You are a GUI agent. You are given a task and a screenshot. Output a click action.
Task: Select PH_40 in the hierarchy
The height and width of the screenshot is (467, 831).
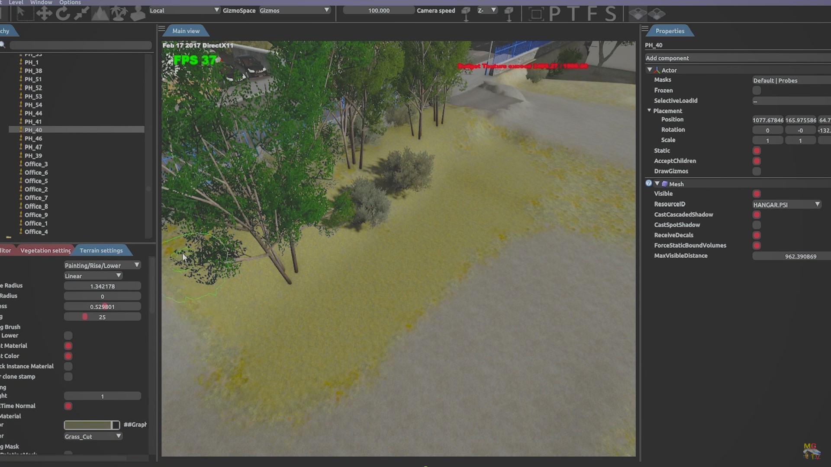[77, 130]
